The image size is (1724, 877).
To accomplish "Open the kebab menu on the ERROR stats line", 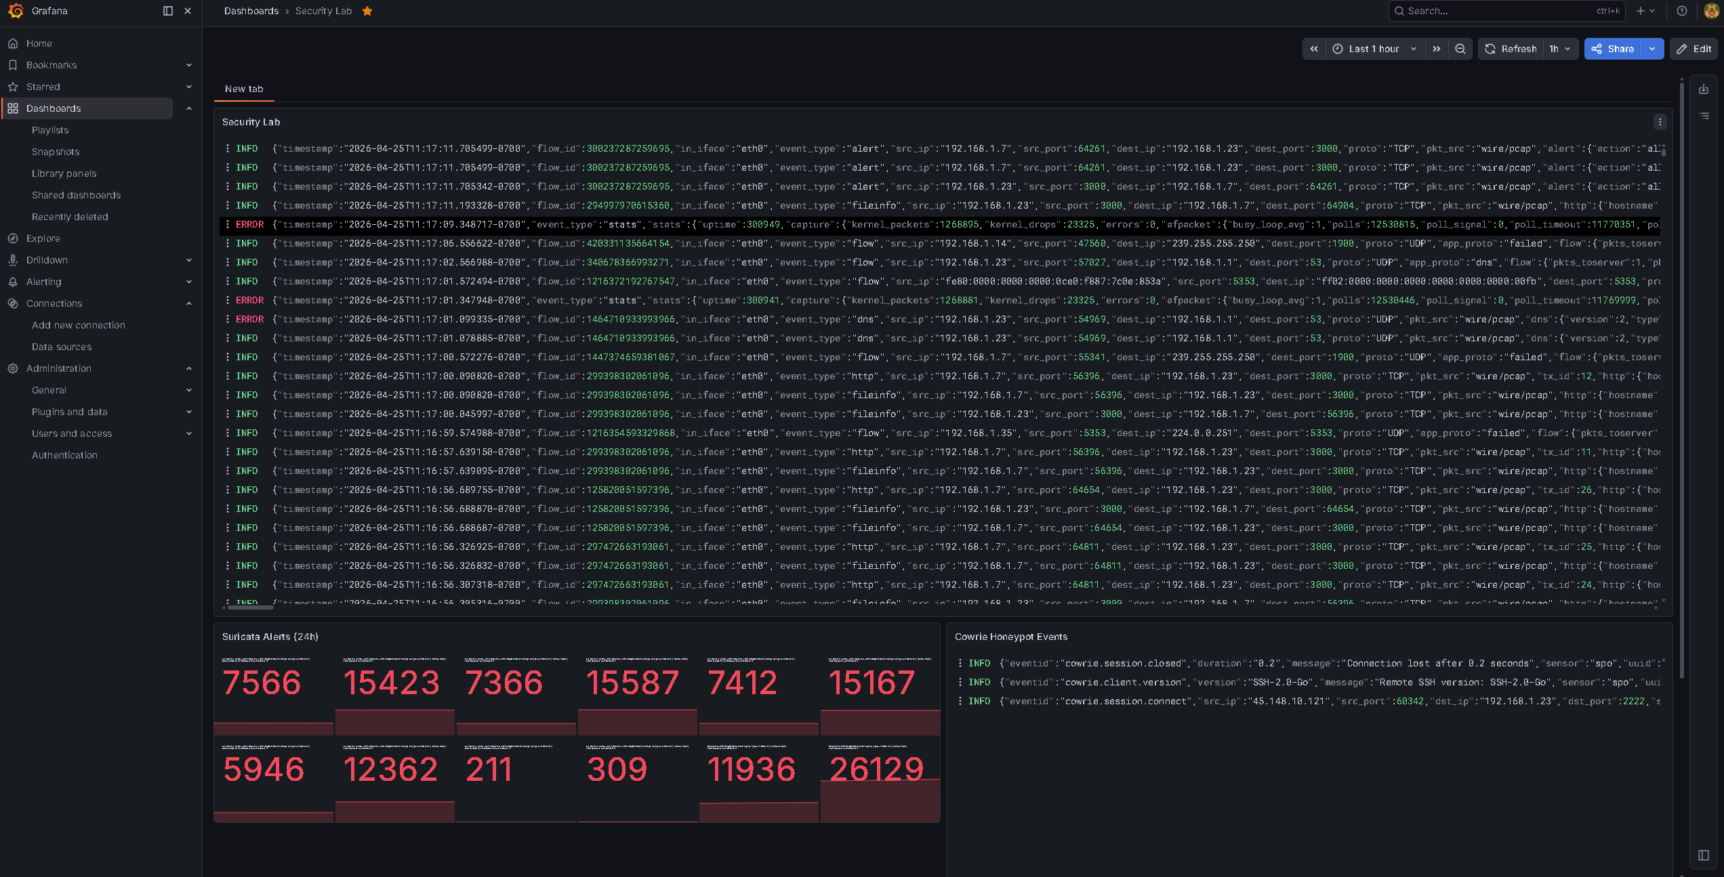I will 227,224.
